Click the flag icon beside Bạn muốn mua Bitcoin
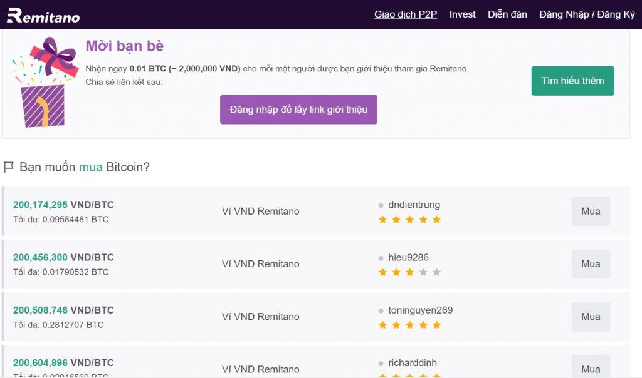Image resolution: width=642 pixels, height=378 pixels. click(x=9, y=166)
